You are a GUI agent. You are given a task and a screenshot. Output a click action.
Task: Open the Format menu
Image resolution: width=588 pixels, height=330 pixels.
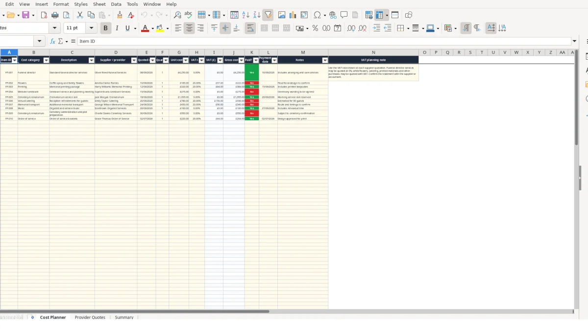point(61,4)
